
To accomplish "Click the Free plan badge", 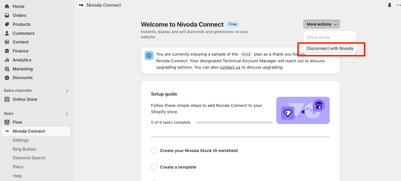I will (x=233, y=24).
